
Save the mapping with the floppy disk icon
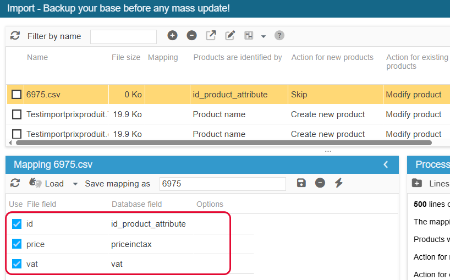[301, 183]
